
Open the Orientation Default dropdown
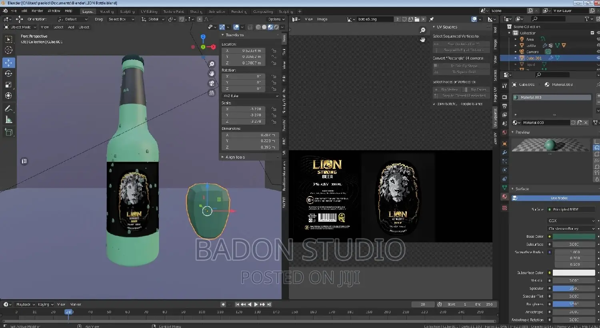tap(73, 19)
